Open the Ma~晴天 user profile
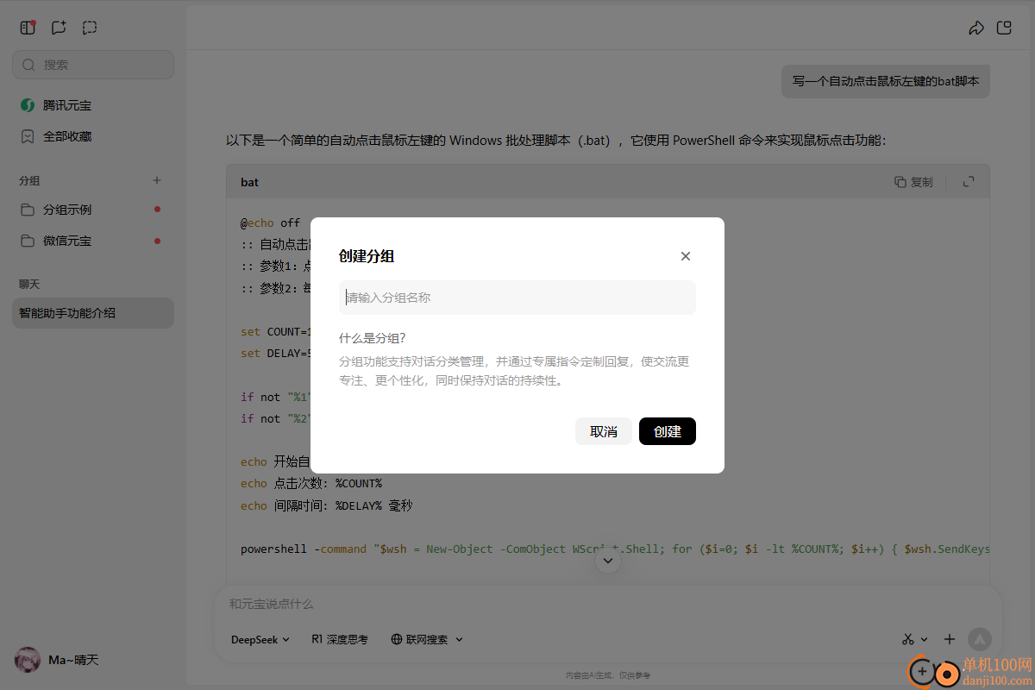 tap(57, 660)
